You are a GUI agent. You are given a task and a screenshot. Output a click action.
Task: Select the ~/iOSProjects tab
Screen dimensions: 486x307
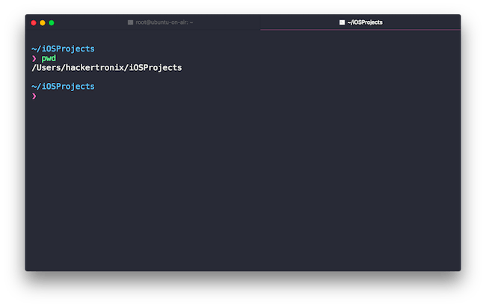pos(360,22)
